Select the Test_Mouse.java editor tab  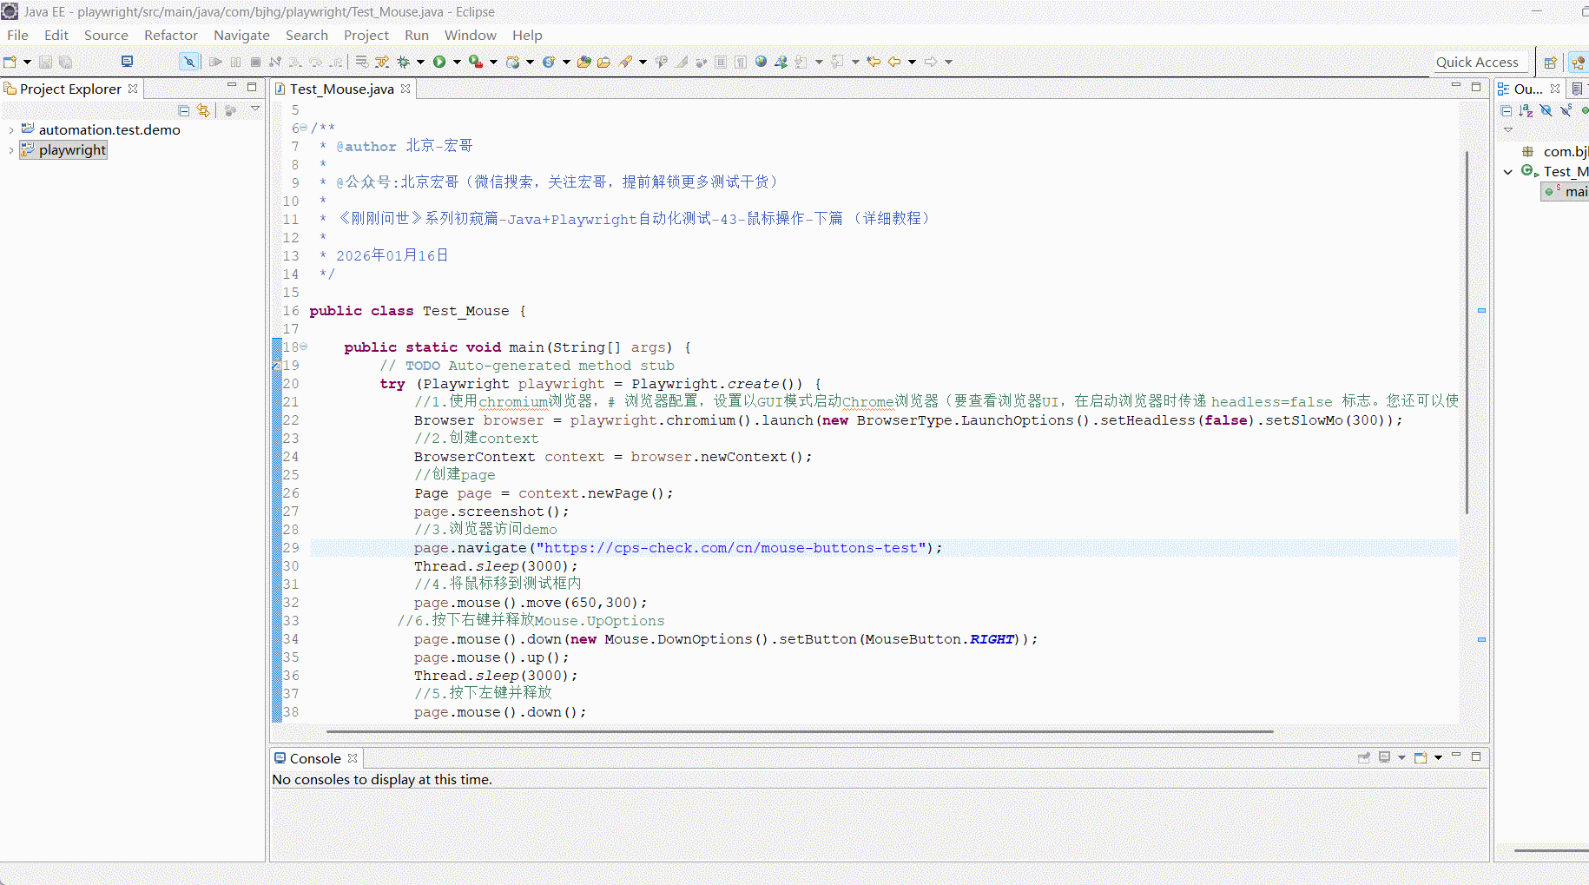[x=341, y=89]
